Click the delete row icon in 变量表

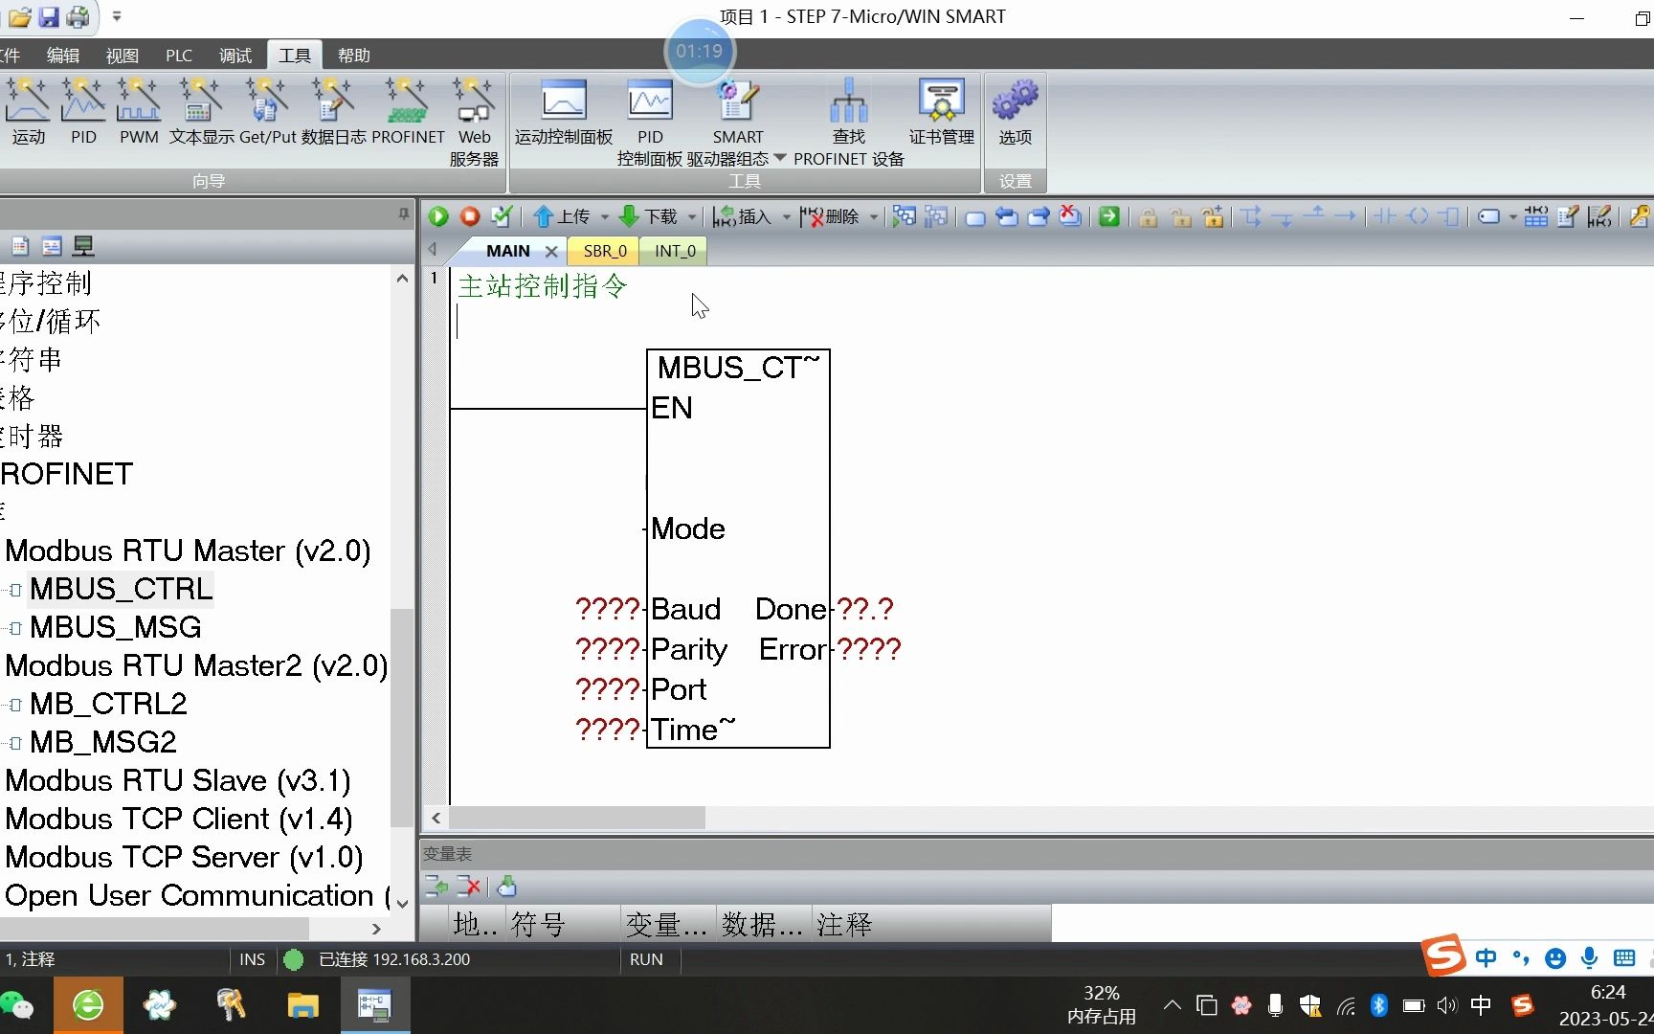468,887
